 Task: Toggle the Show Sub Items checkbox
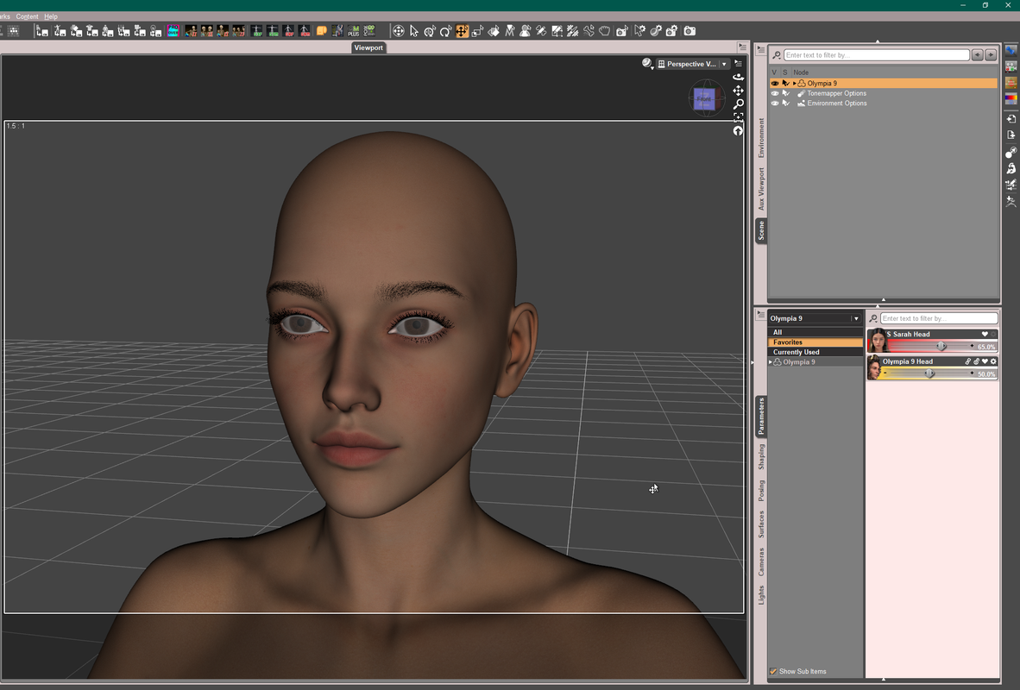click(x=773, y=671)
